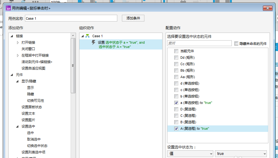Click the lightning action icon in Case 1
Screen dimensions: 278x158
tap(94, 42)
